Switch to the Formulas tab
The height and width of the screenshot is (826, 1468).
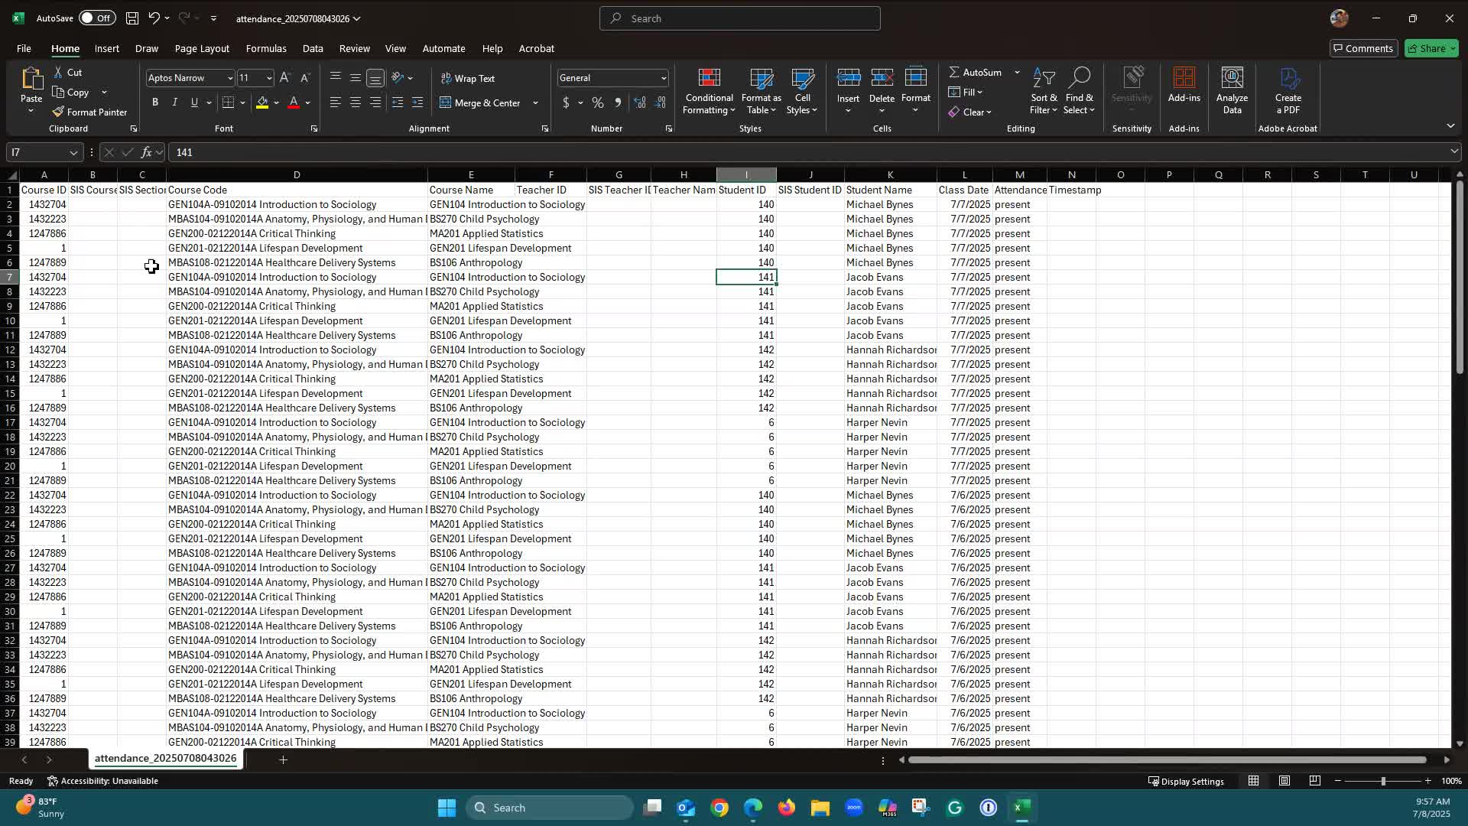point(266,48)
